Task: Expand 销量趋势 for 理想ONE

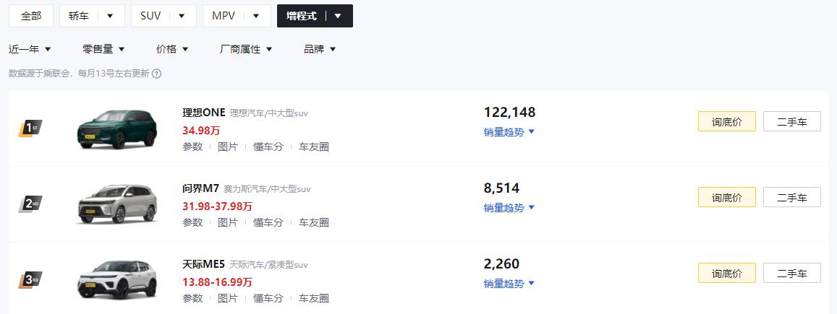Action: pos(509,132)
